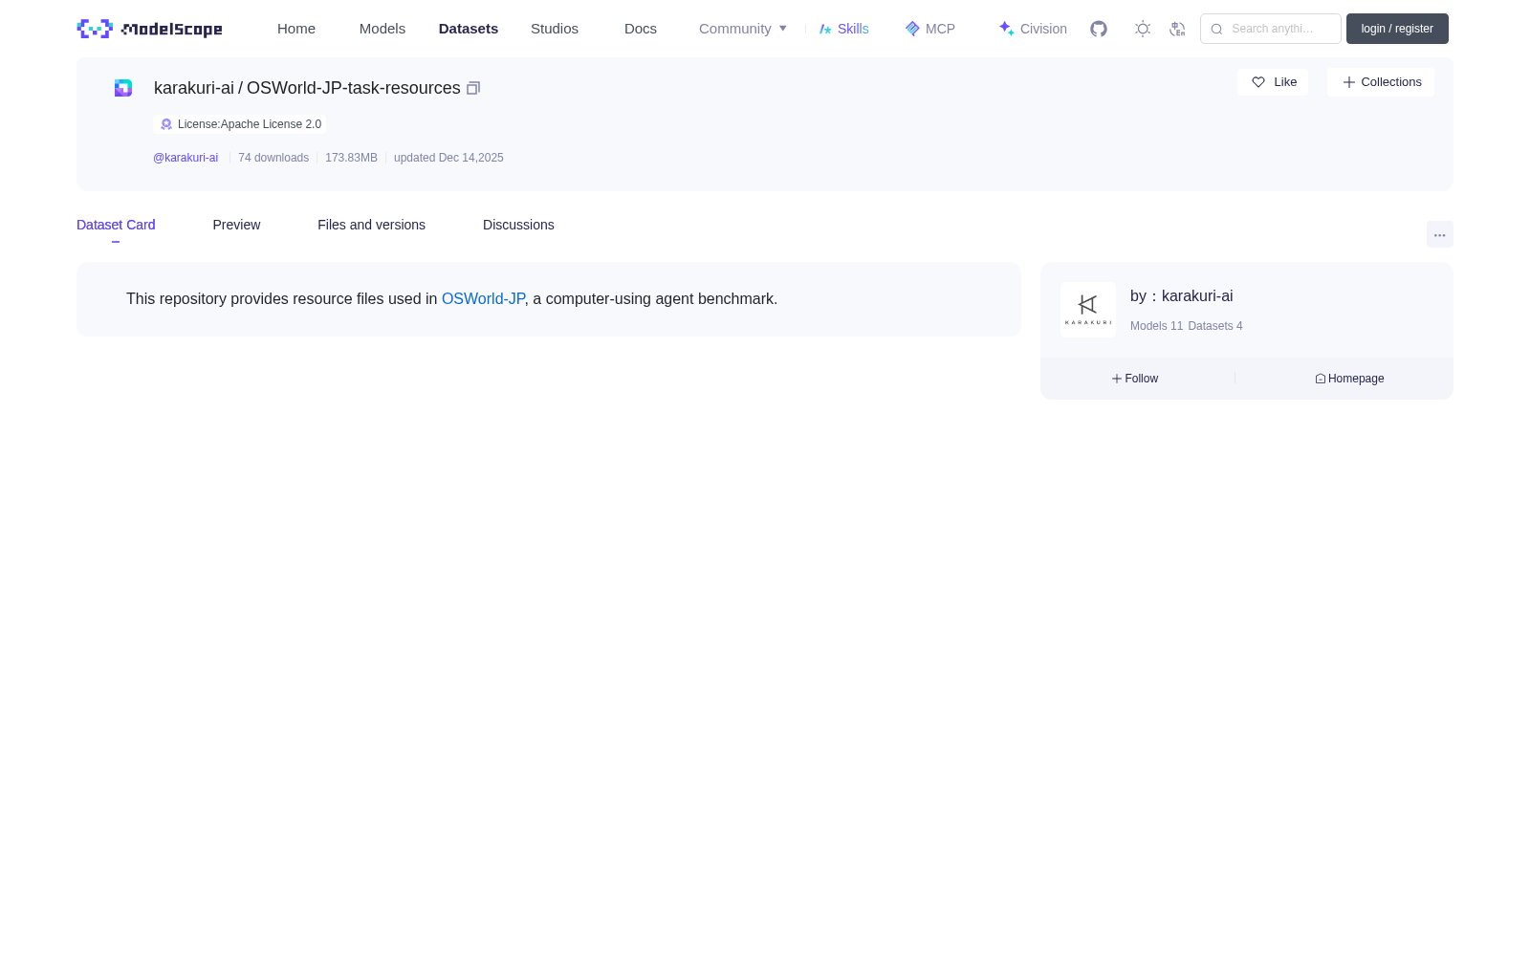
Task: Open the Docs section
Action: tap(641, 29)
